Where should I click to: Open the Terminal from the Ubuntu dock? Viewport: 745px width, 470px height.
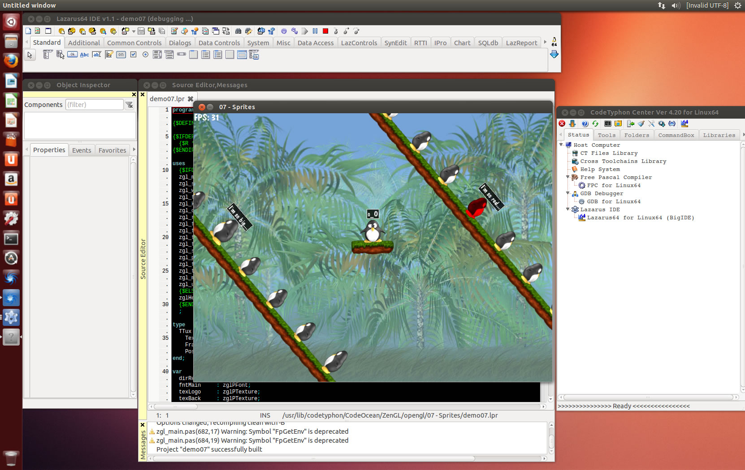[11, 239]
